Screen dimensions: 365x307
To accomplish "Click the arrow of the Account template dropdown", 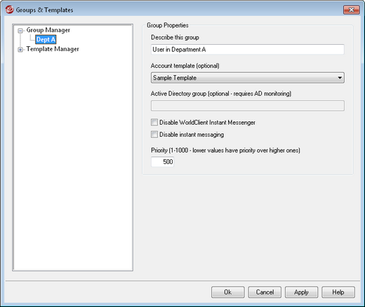I will (x=340, y=78).
